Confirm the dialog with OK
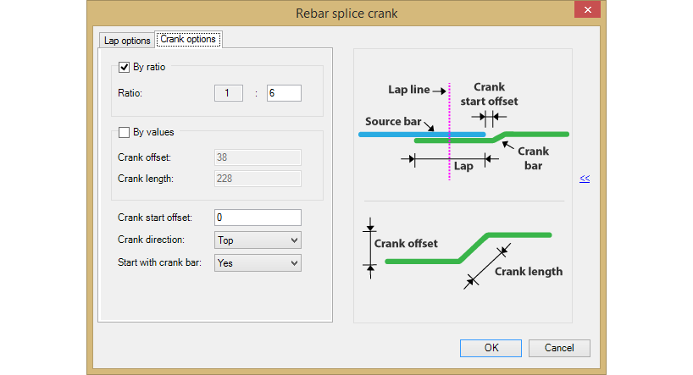Viewport: 693px width, 375px height. (491, 348)
